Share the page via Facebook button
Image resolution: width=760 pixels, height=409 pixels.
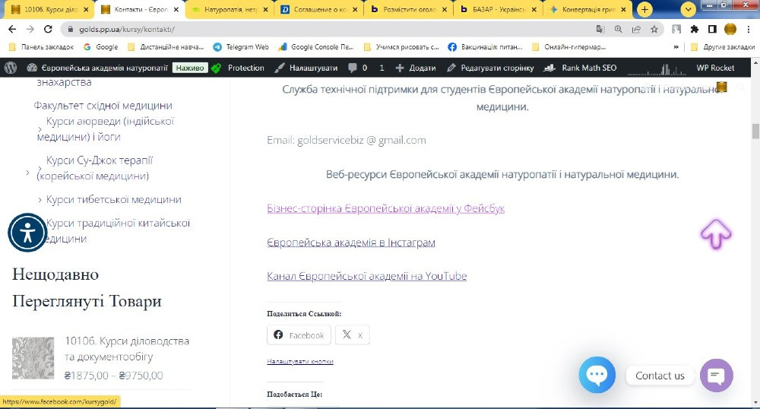299,334
